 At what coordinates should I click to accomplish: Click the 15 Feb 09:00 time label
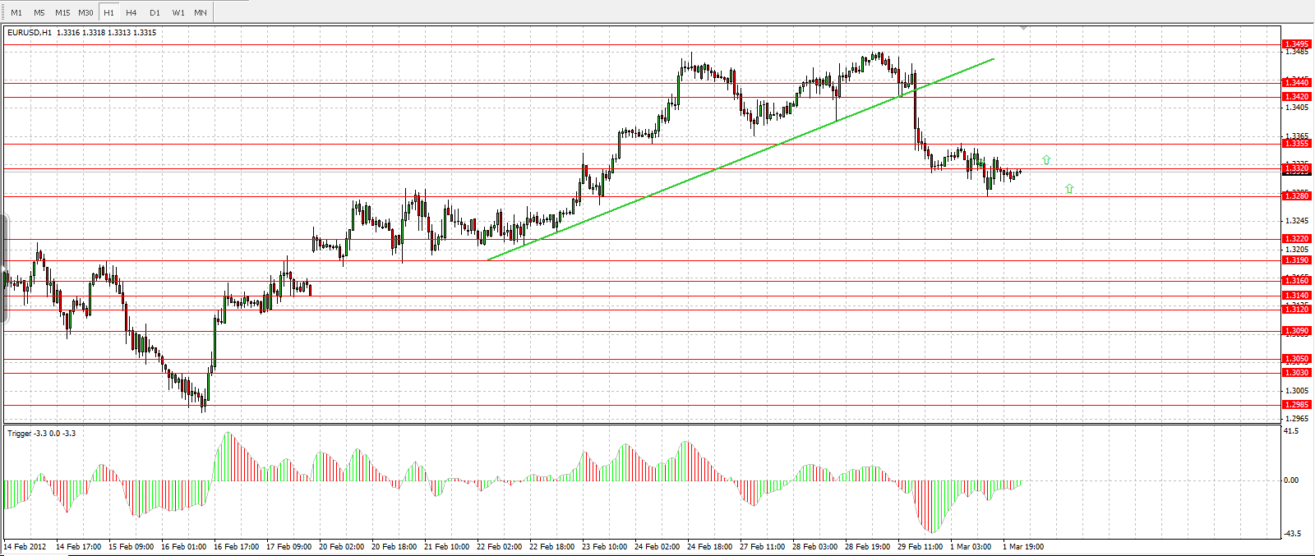(x=131, y=547)
